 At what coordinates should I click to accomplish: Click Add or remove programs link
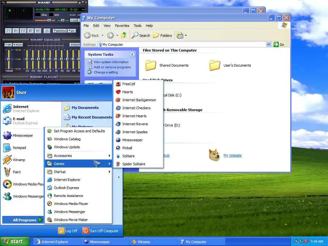[x=112, y=67]
